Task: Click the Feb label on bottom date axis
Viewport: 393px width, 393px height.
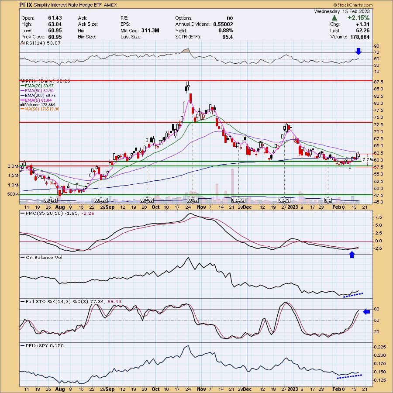Action: [x=336, y=389]
